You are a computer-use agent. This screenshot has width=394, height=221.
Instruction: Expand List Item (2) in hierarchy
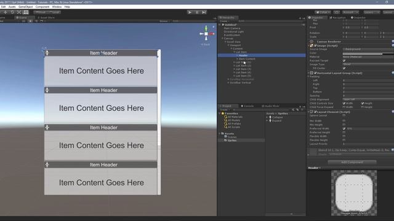click(234, 66)
